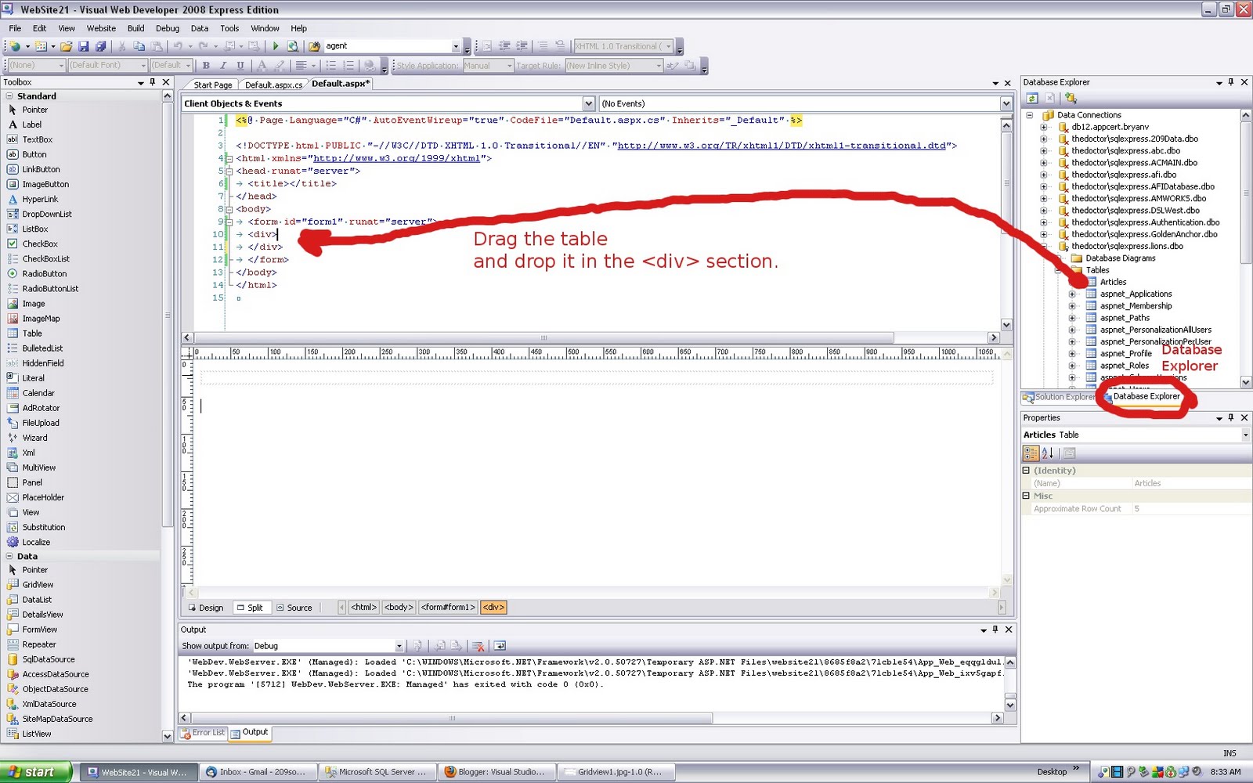
Task: Toggle auto-hide pin on the Toolbox panel
Action: pyautogui.click(x=152, y=82)
